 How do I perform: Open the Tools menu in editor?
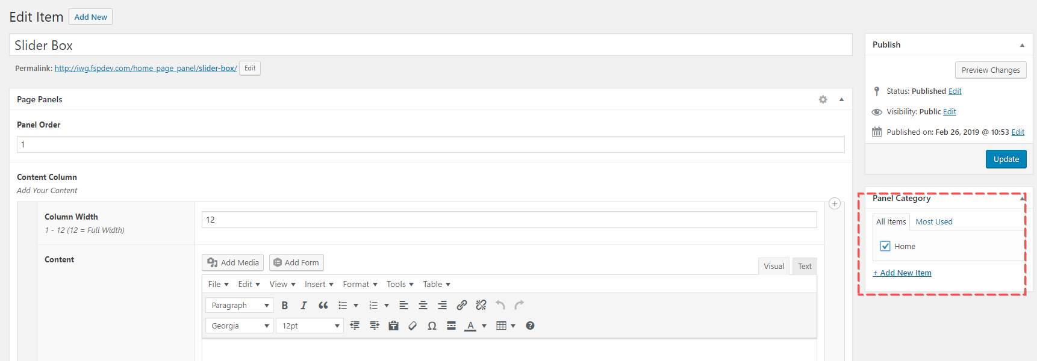pyautogui.click(x=400, y=284)
